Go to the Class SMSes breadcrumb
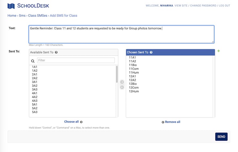This screenshot has height=152, width=238. (x=36, y=15)
